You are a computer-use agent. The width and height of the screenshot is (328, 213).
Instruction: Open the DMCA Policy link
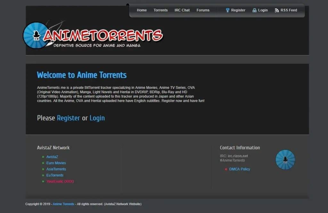(240, 169)
